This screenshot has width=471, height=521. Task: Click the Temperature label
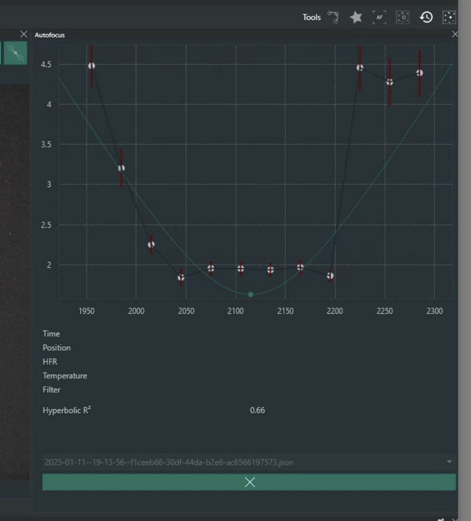coord(65,376)
